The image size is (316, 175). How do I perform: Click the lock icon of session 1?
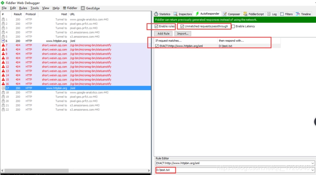pyautogui.click(x=3, y=19)
